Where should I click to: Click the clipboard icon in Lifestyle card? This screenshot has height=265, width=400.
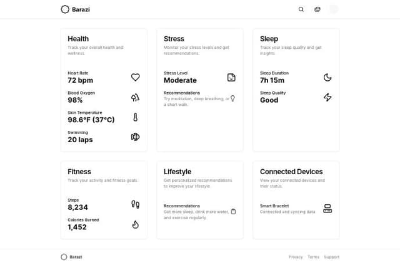[x=233, y=212]
